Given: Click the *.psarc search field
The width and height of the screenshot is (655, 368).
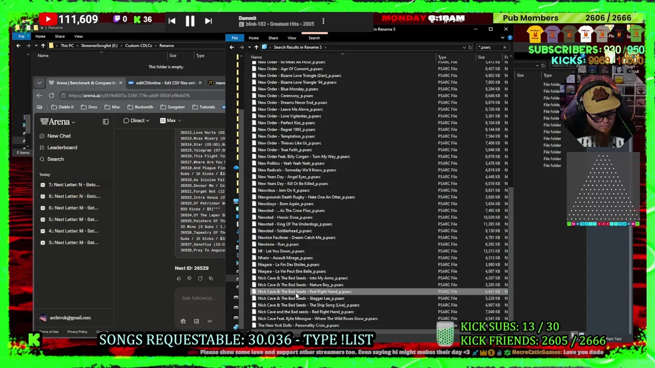Looking at the screenshot, I should (x=489, y=47).
